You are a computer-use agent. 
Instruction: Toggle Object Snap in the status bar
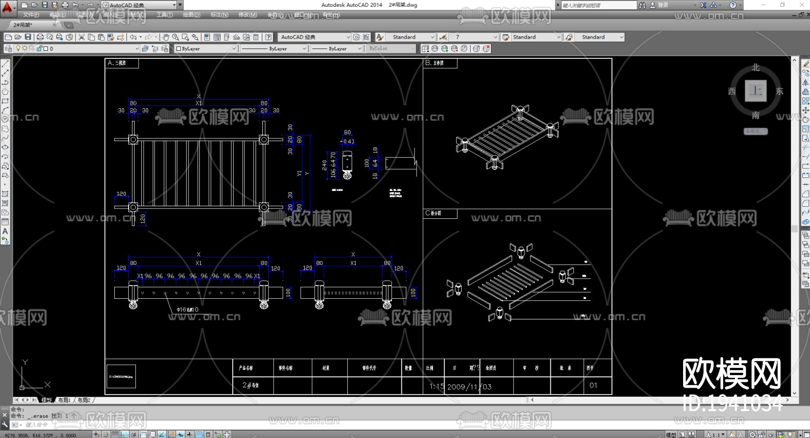143,434
